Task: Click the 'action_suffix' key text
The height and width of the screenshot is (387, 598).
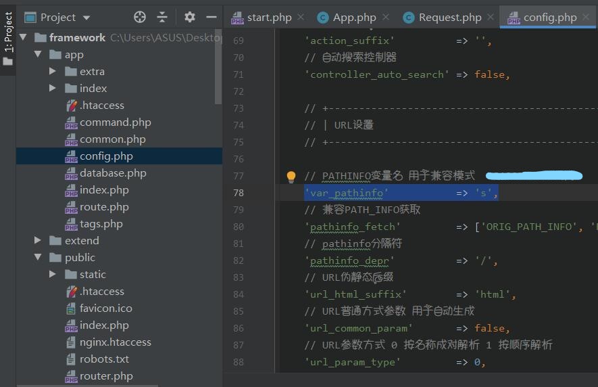Action: (x=349, y=41)
